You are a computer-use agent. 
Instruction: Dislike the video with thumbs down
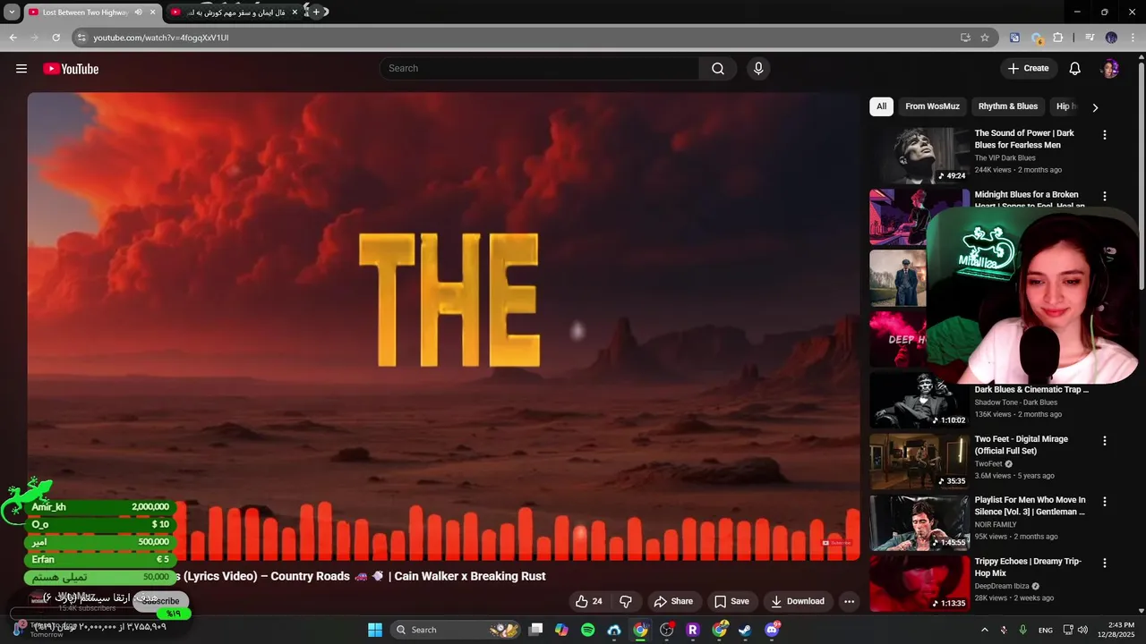(626, 601)
